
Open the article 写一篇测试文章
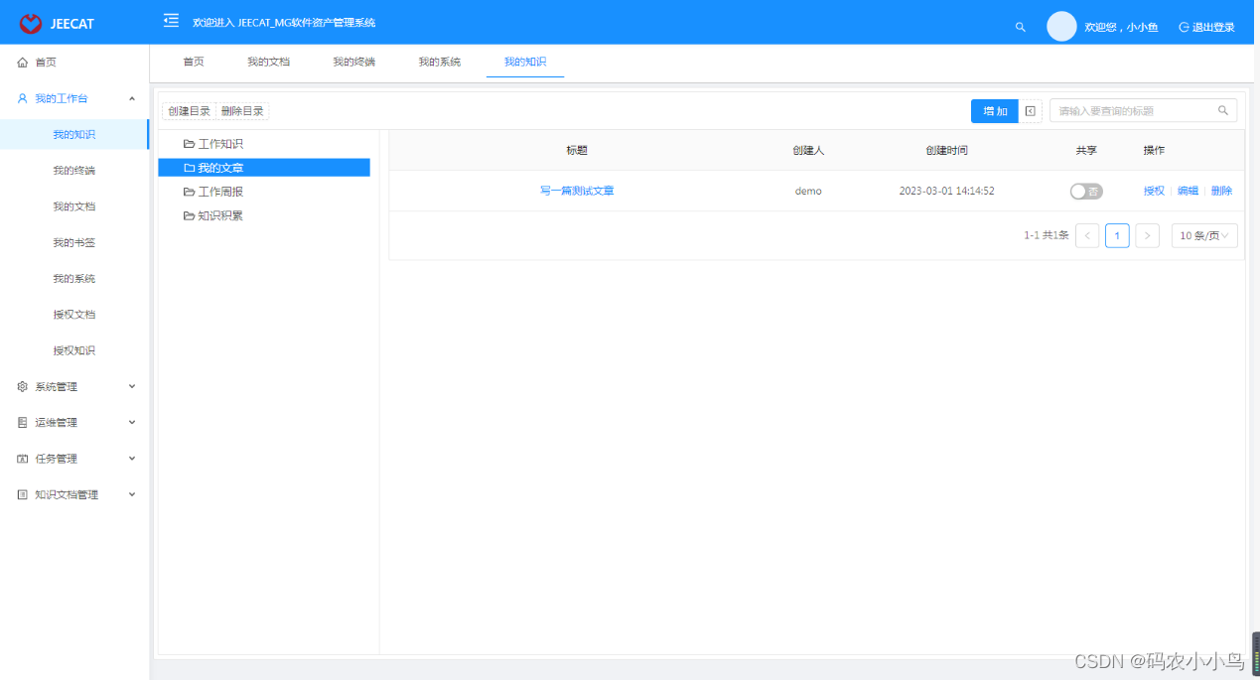pos(577,191)
